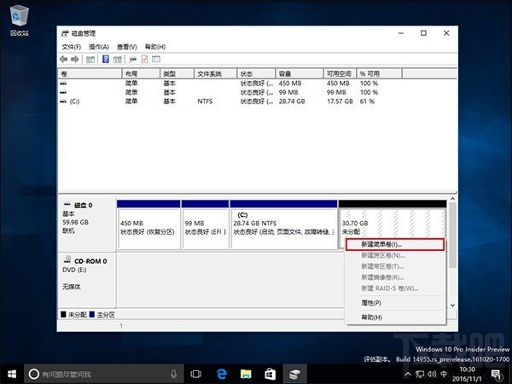
Task: Launch Microsoft Edge from the taskbar
Action: (x=221, y=375)
